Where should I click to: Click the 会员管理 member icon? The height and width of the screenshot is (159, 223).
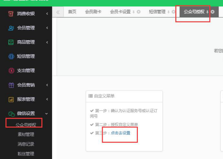click(11, 28)
